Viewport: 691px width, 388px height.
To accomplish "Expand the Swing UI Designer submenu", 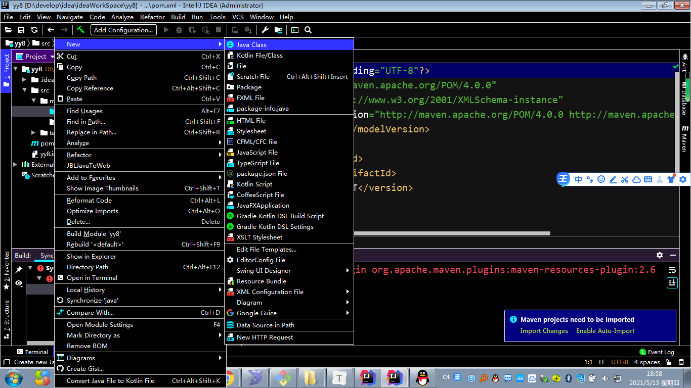I will coord(289,270).
